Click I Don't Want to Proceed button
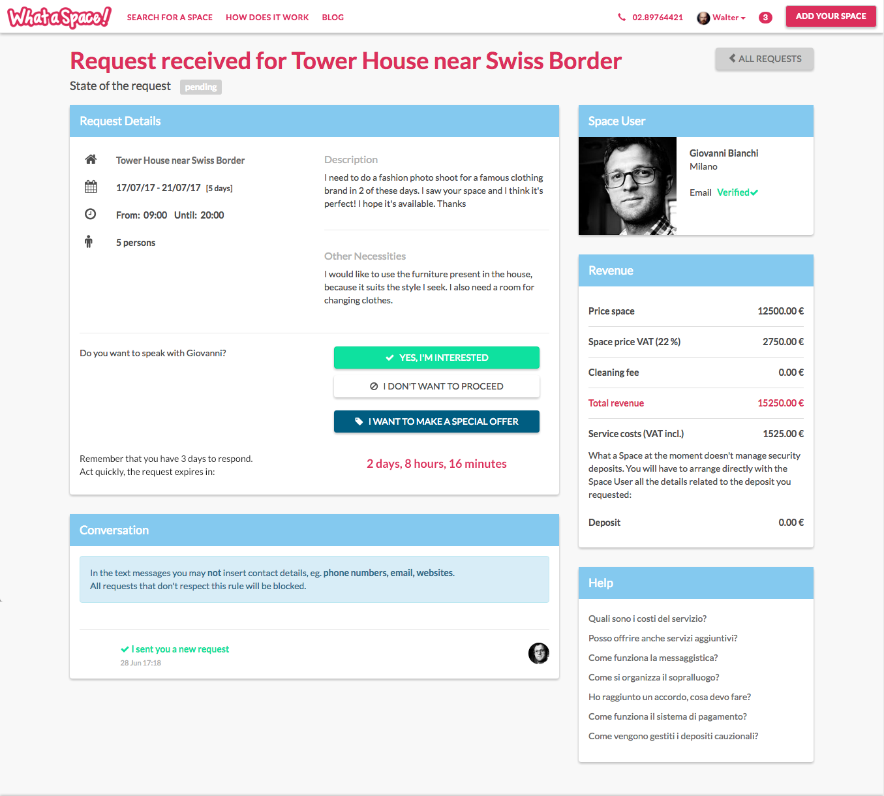Screen dimensions: 884x796 (x=436, y=386)
